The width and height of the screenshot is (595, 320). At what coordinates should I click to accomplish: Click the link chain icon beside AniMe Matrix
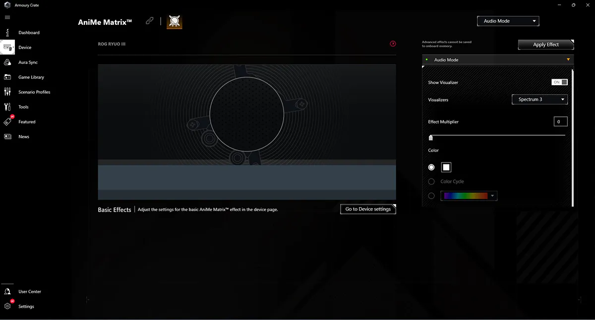point(149,21)
